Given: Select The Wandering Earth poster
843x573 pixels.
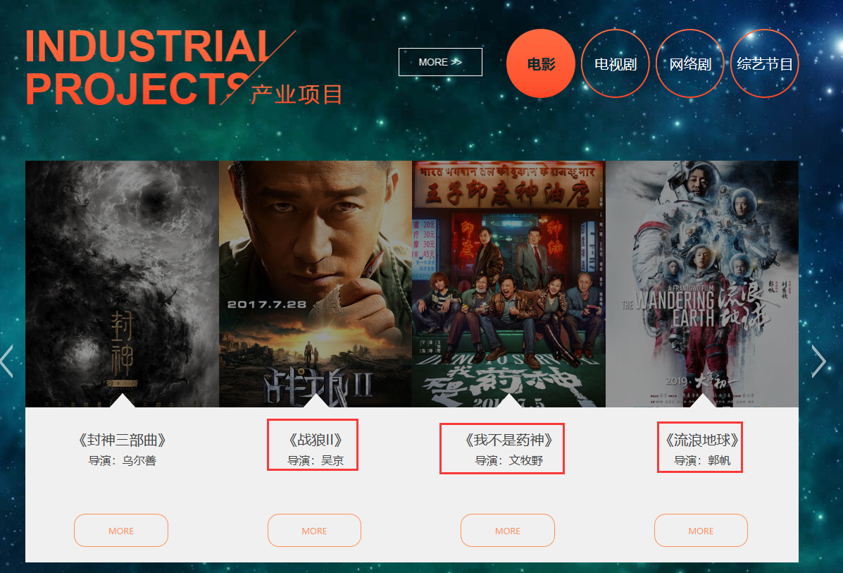Looking at the screenshot, I should pyautogui.click(x=702, y=283).
